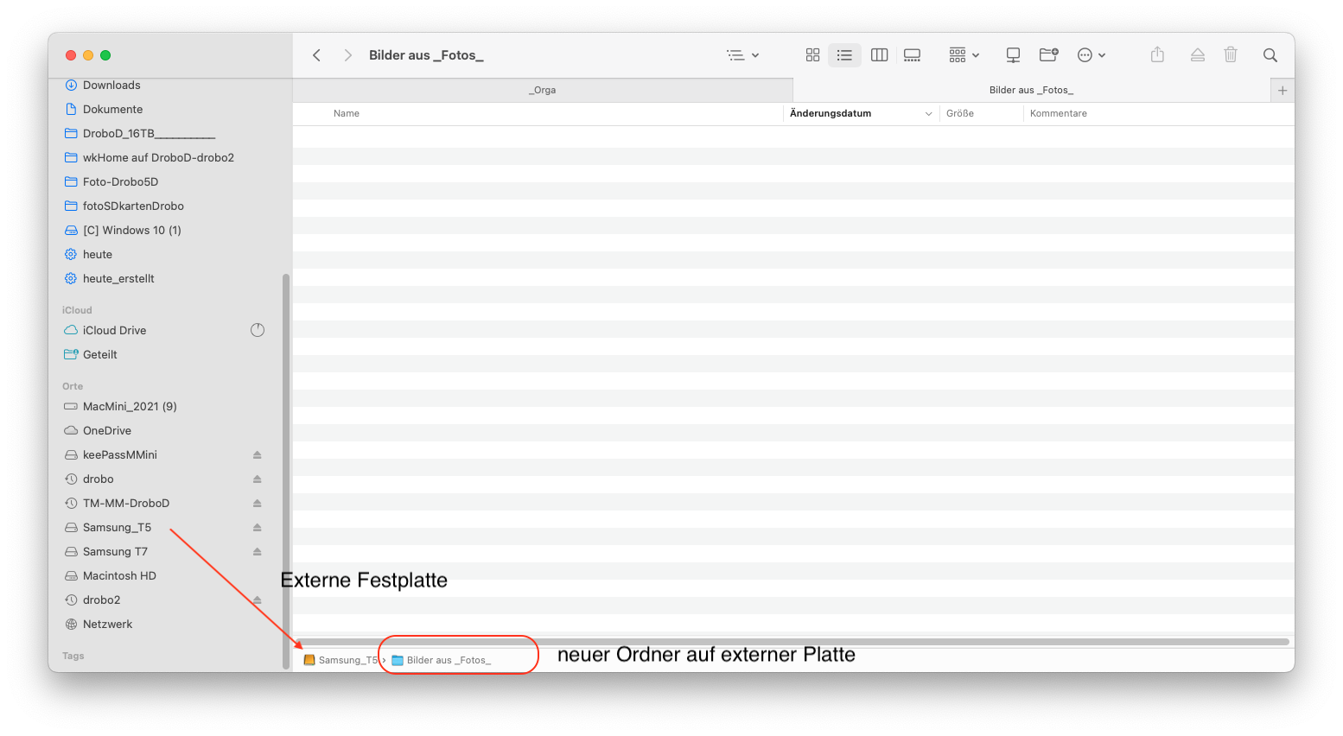This screenshot has height=736, width=1343.
Task: Sort by Kommentare column header
Action: pyautogui.click(x=1059, y=113)
